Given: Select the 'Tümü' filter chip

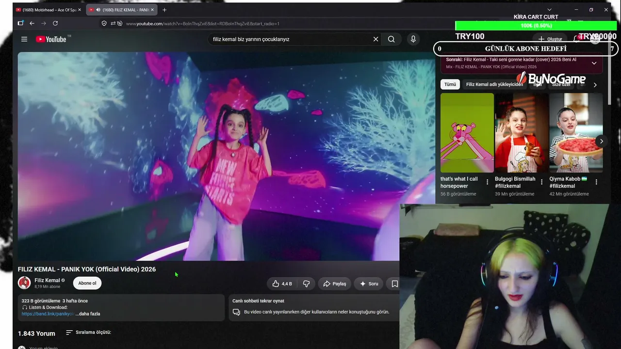Looking at the screenshot, I should coord(450,84).
